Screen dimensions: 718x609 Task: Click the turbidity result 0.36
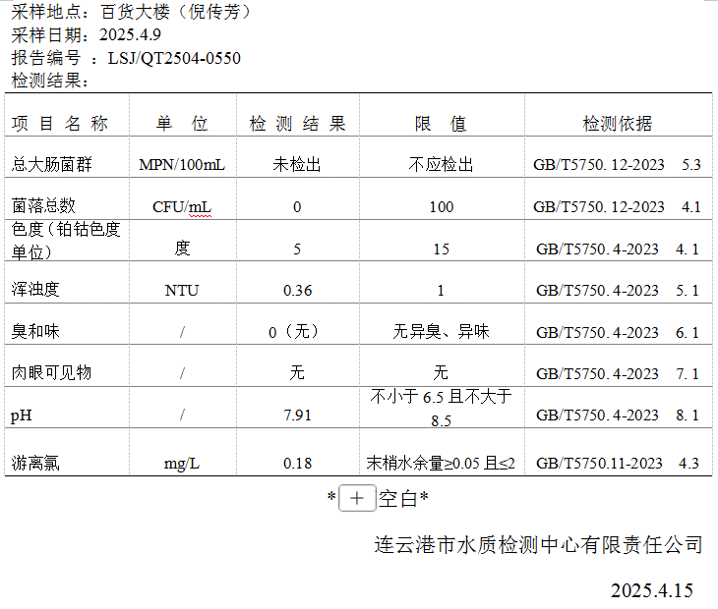pyautogui.click(x=297, y=290)
